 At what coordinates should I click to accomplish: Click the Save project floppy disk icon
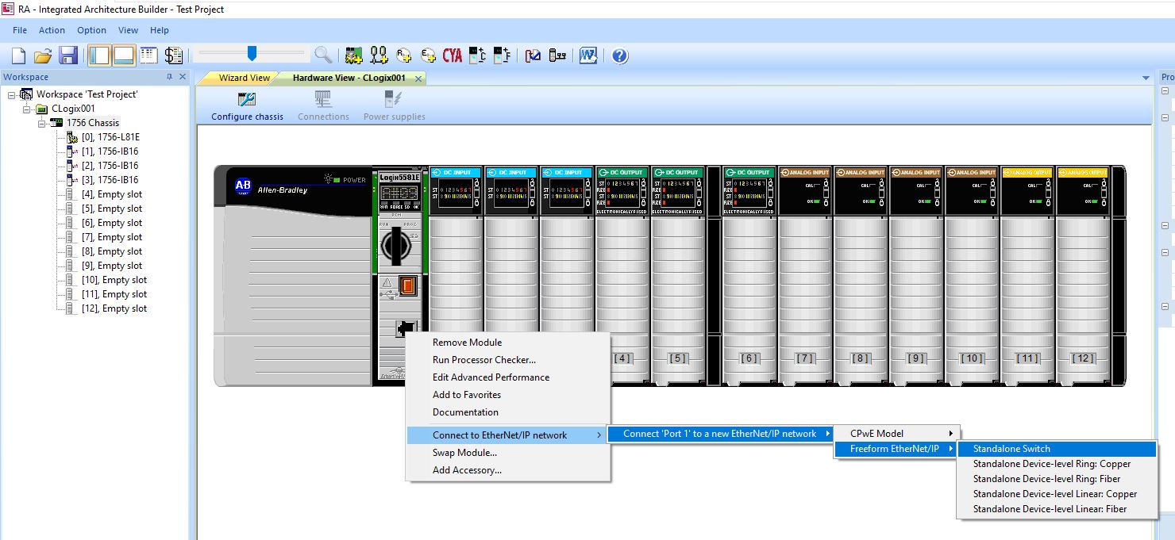click(68, 56)
